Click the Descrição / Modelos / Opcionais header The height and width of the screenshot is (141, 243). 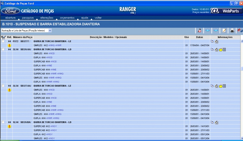[108, 37]
